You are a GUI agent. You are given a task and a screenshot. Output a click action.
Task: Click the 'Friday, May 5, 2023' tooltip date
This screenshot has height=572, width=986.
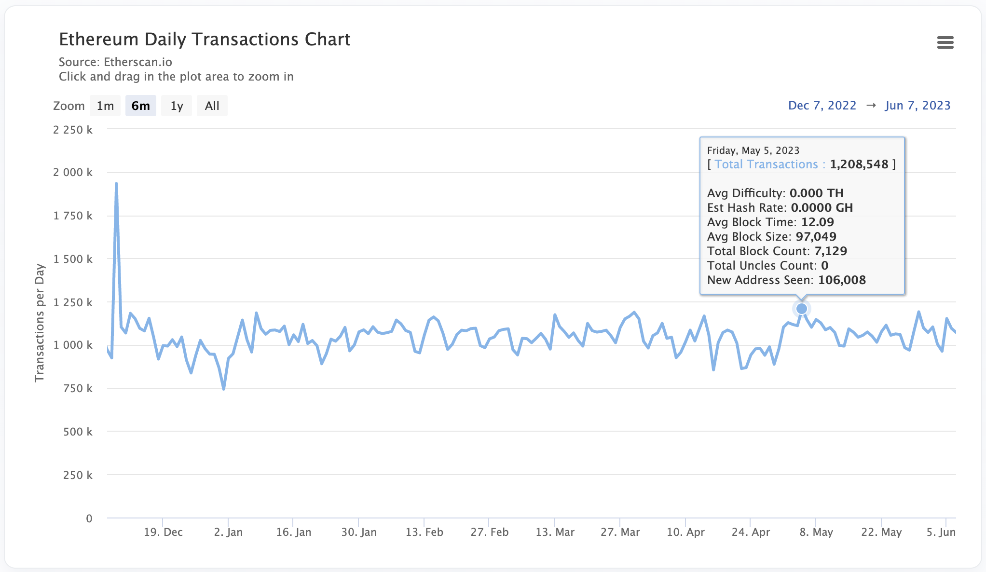pyautogui.click(x=753, y=150)
